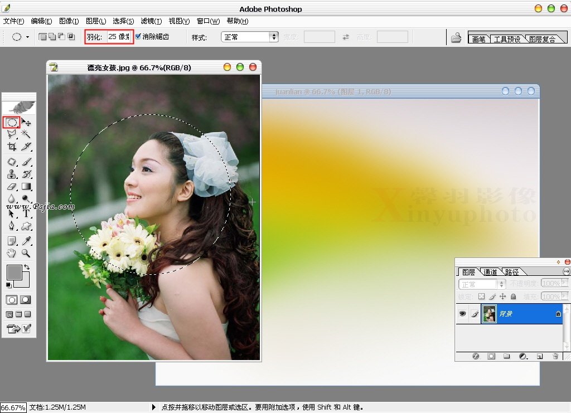
Task: Open the 样式 style dropdown
Action: [250, 37]
